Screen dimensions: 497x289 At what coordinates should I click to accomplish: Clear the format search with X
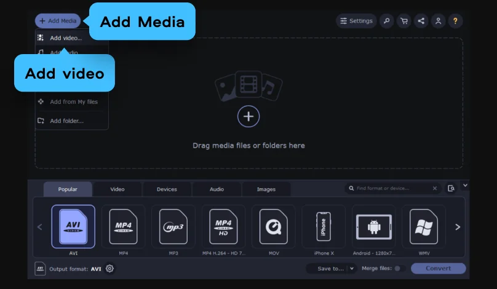point(435,188)
